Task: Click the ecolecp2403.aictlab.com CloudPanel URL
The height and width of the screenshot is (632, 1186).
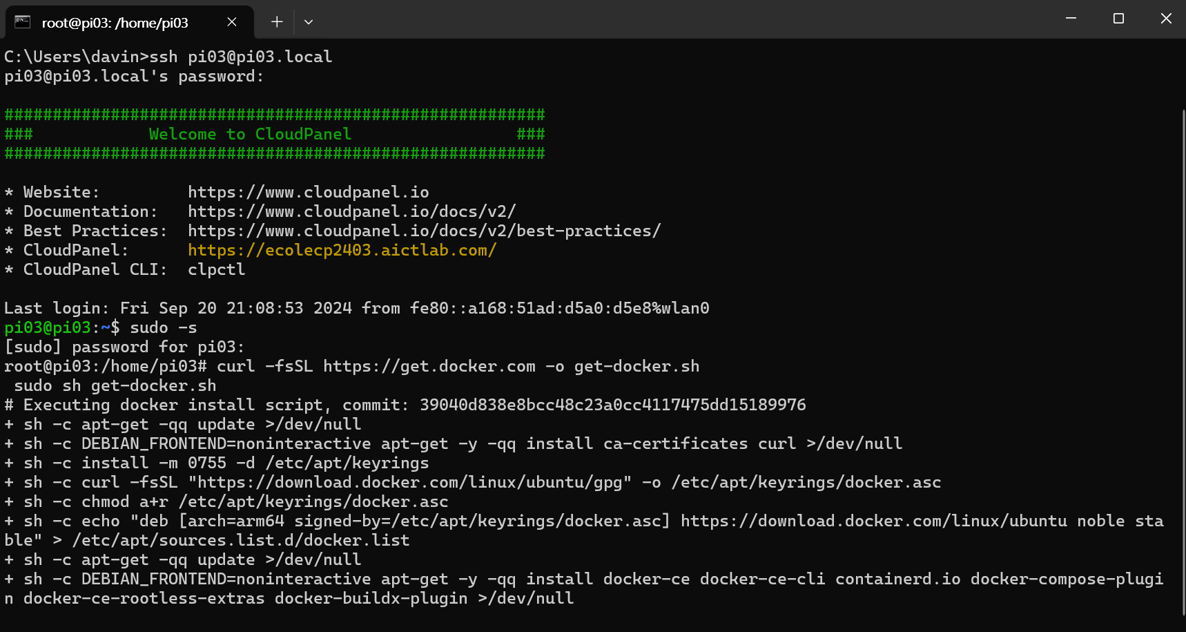Action: point(342,250)
